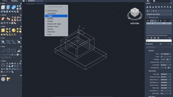Select the Fillet corner tool

click(x=20, y=66)
